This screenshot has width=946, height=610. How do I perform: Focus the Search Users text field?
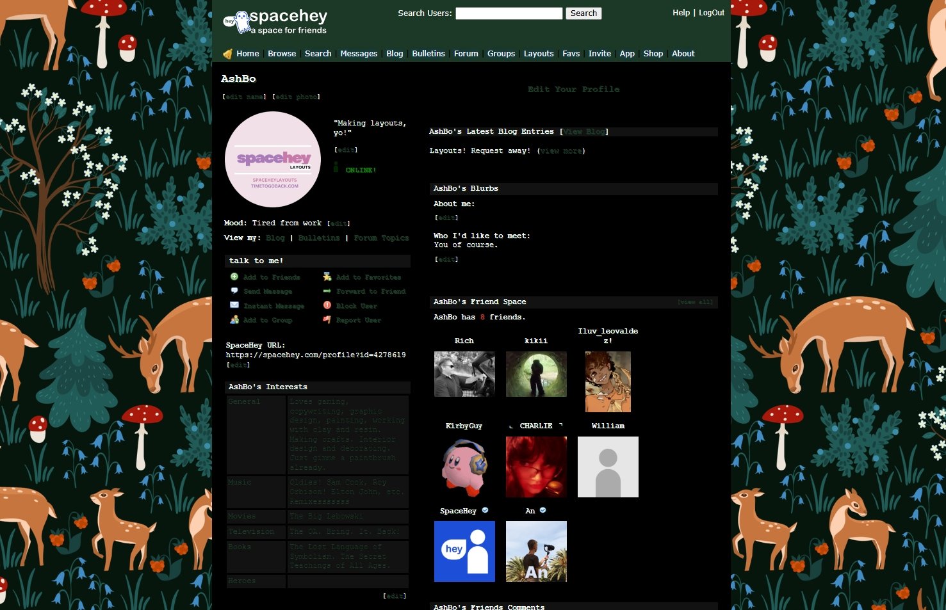pos(509,13)
